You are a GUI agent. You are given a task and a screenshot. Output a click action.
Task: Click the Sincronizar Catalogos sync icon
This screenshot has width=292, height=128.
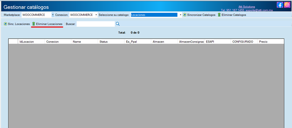click(x=184, y=15)
